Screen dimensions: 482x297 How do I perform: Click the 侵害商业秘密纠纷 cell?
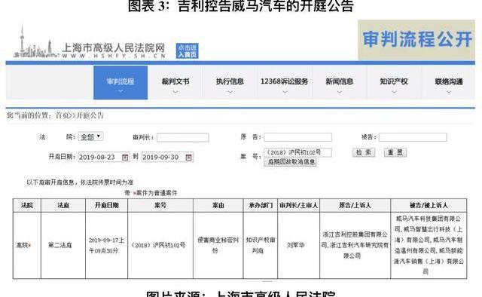point(218,245)
